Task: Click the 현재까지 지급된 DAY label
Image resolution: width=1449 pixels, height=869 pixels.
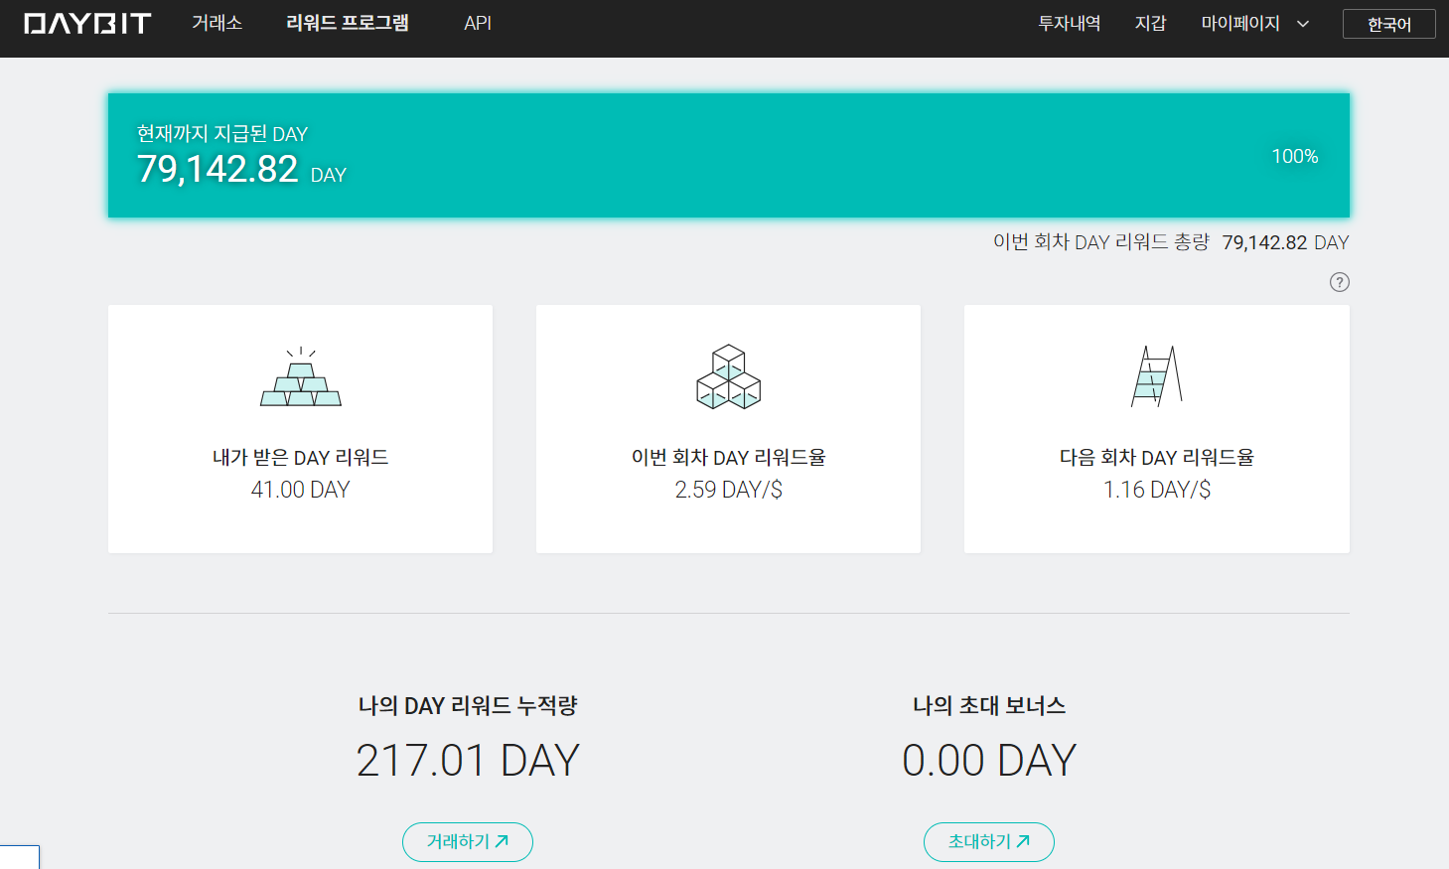Action: 222,134
